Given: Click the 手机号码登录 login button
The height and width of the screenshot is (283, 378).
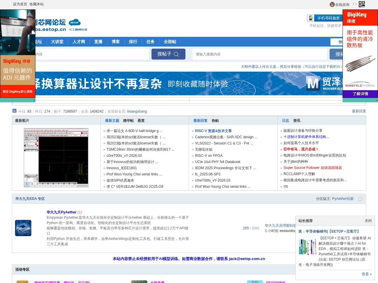Looking at the screenshot, I should pyautogui.click(x=325, y=18).
